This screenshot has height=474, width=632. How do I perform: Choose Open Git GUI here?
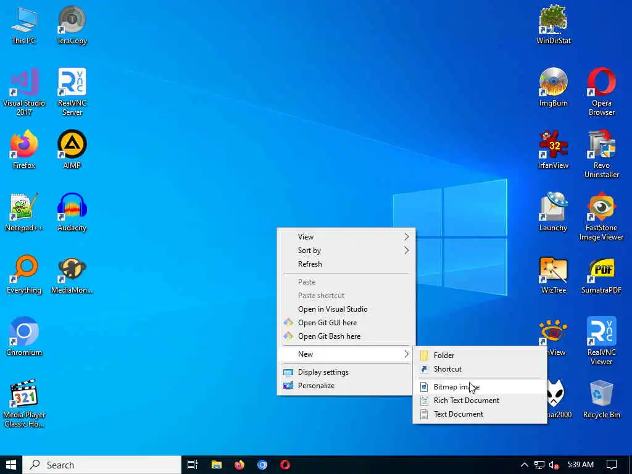pyautogui.click(x=346, y=322)
